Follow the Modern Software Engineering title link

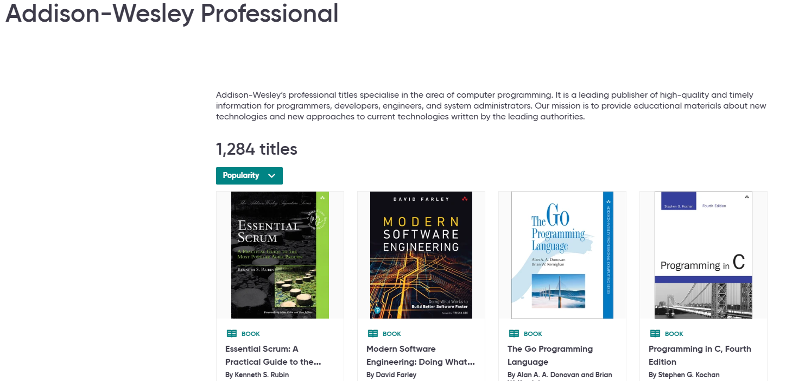point(420,355)
